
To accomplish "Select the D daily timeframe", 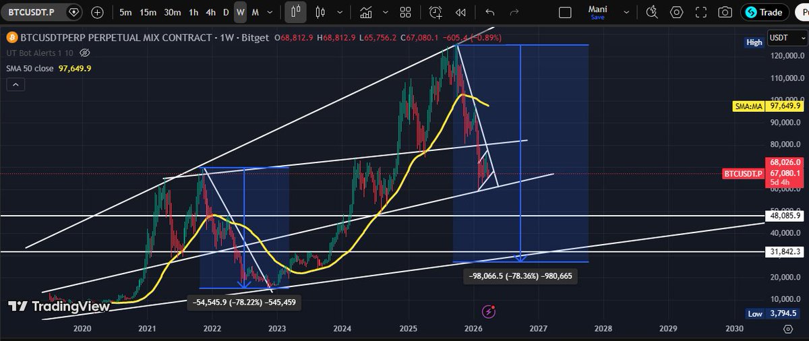I will (226, 12).
